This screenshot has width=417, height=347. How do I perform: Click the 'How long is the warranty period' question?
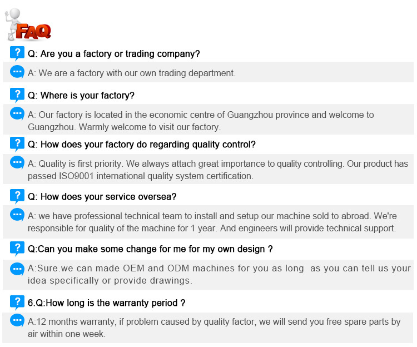(107, 303)
